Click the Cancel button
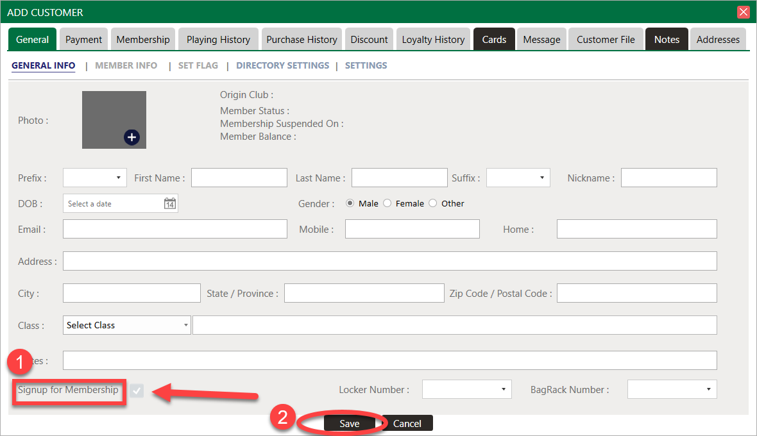 pyautogui.click(x=407, y=423)
